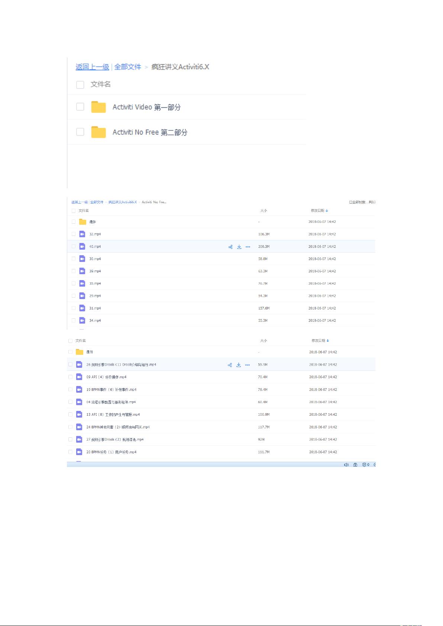
Task: Open 13 API（8）工作的产生与管理.mp4
Action: pos(113,415)
